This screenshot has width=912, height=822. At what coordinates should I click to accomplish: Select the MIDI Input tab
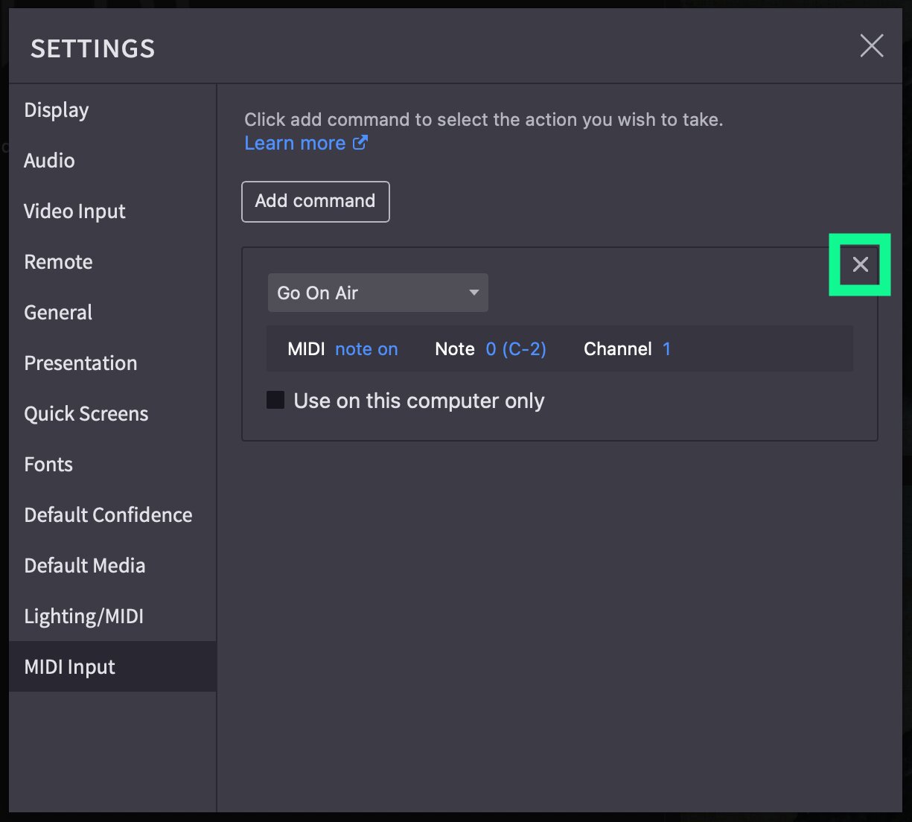112,666
